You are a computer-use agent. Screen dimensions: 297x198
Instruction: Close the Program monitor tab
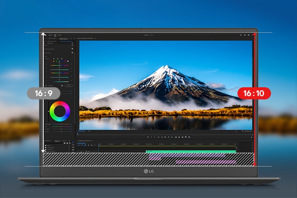95,38
